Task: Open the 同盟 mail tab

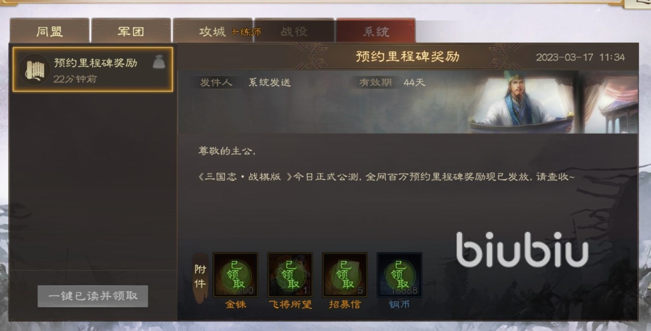Action: [49, 31]
